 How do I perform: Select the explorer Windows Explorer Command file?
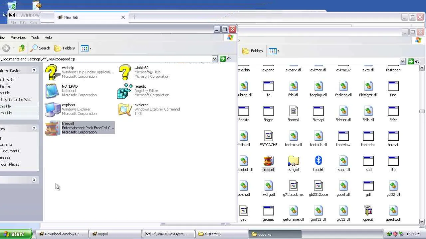click(x=125, y=109)
